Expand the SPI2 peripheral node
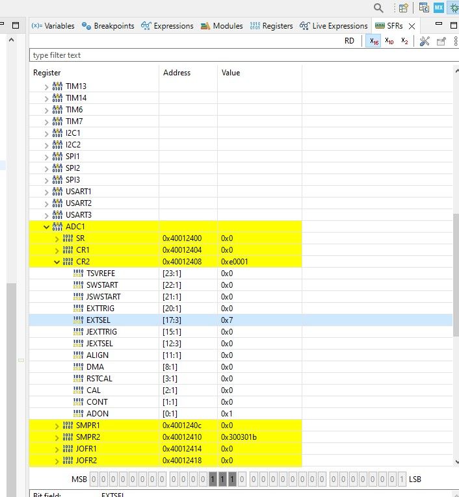The width and height of the screenshot is (459, 497). pyautogui.click(x=46, y=169)
